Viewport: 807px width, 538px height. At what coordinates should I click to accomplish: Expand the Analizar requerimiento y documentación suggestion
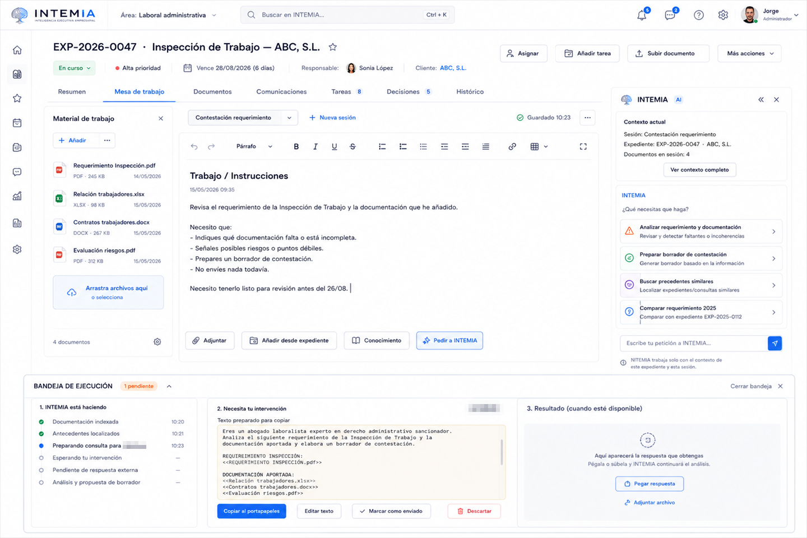click(701, 231)
